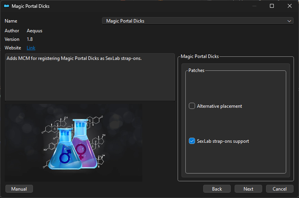Click the app icon in title bar
The height and width of the screenshot is (198, 299).
pyautogui.click(x=7, y=6)
